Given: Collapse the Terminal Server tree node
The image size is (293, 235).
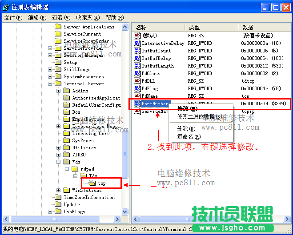Looking at the screenshot, I should [x=50, y=84].
